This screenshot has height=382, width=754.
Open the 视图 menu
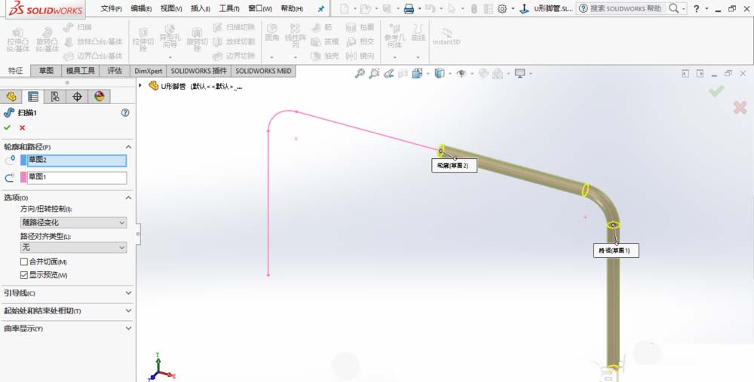[171, 8]
